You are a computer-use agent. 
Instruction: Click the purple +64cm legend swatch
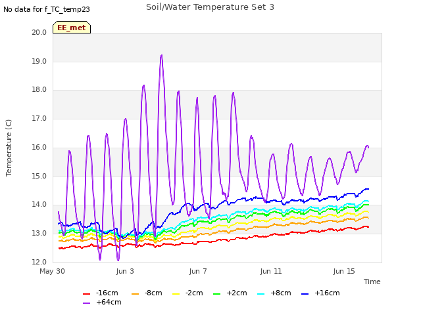[86, 303]
